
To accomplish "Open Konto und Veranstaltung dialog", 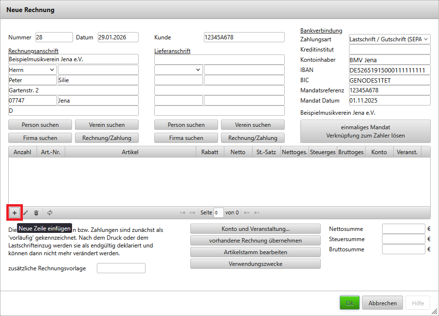I will [x=255, y=229].
